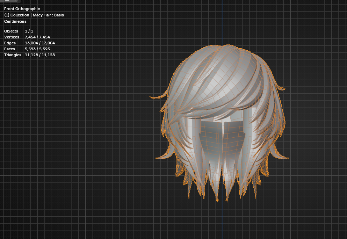Click the lower-right flared hair strand tip
Viewport: 347px width, 239px height.
coord(287,158)
